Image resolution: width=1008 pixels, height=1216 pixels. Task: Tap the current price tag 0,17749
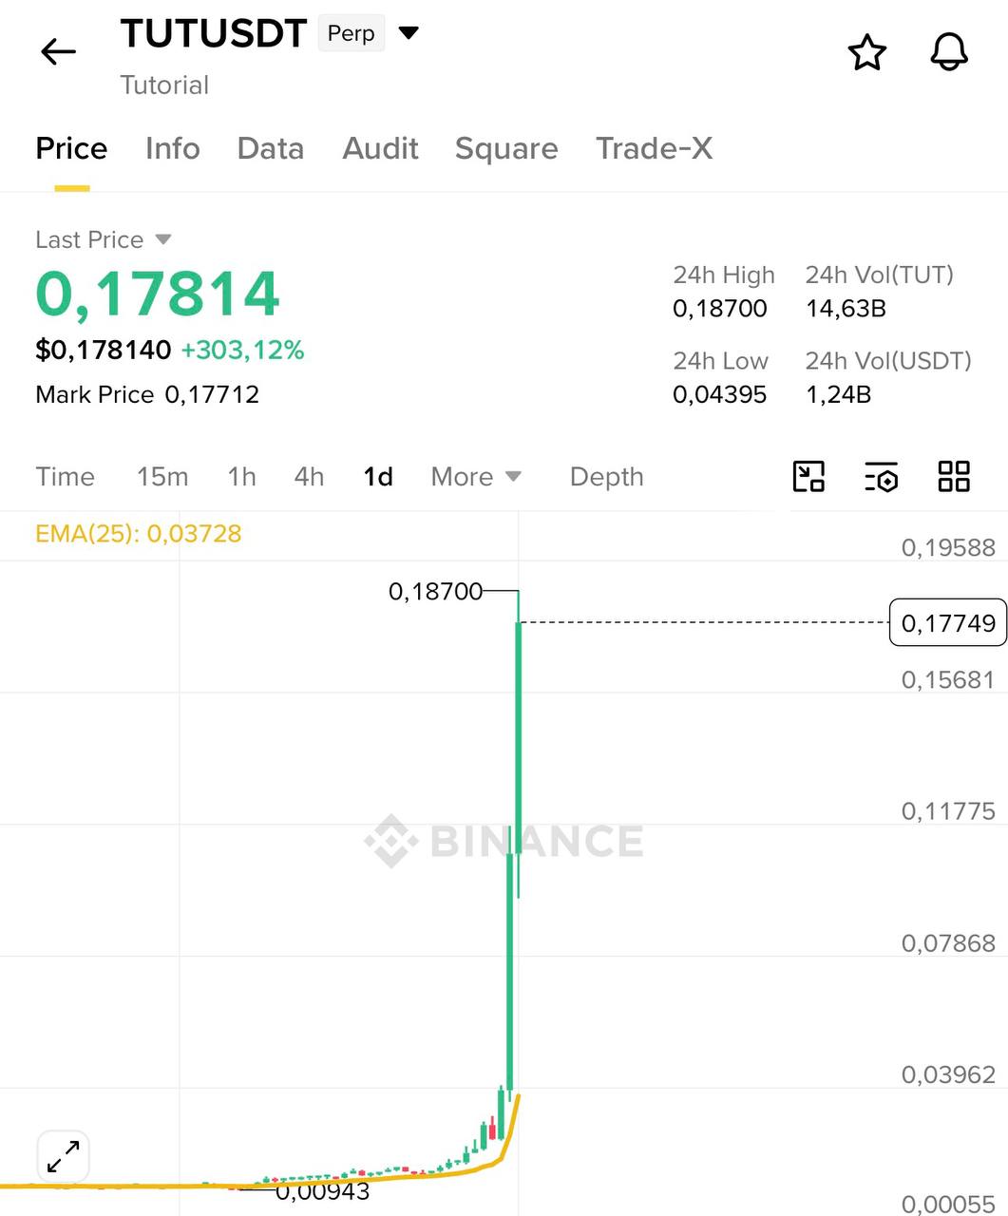947,622
